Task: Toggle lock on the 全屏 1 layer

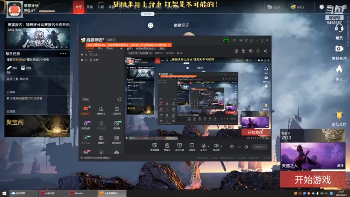Action: [86, 60]
